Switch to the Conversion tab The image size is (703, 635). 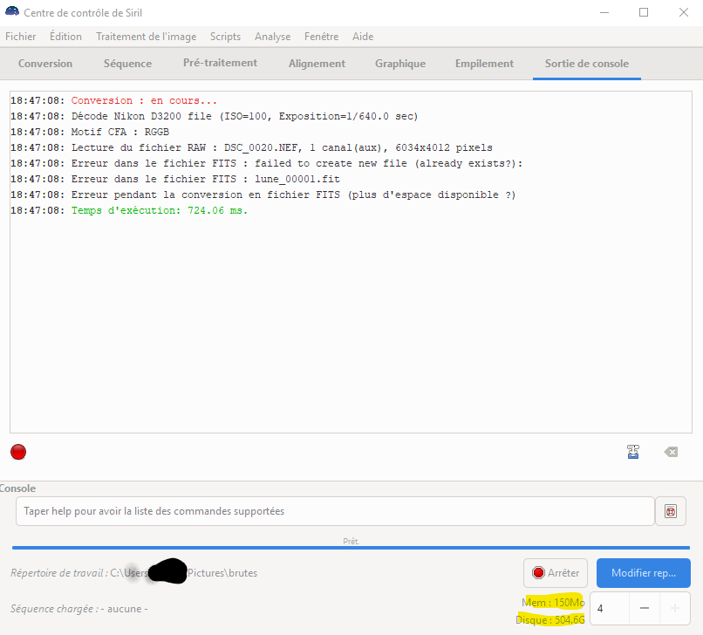[x=45, y=64]
